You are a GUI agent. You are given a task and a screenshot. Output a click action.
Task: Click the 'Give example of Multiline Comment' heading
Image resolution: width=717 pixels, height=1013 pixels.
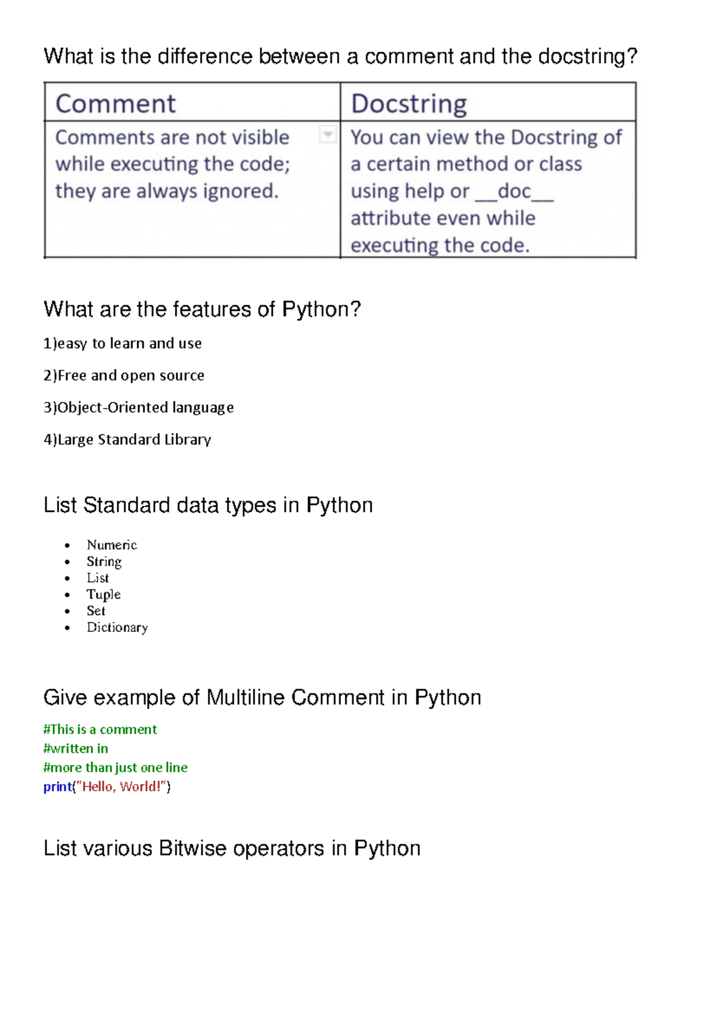tap(262, 698)
